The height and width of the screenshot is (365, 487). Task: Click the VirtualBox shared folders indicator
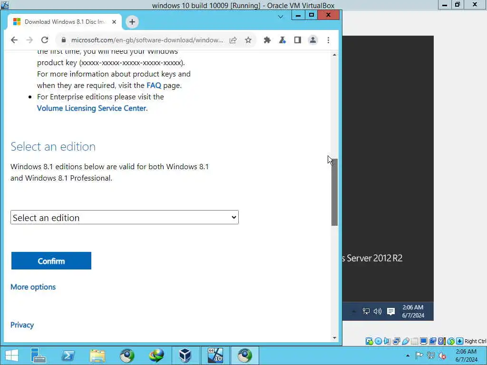point(414,341)
